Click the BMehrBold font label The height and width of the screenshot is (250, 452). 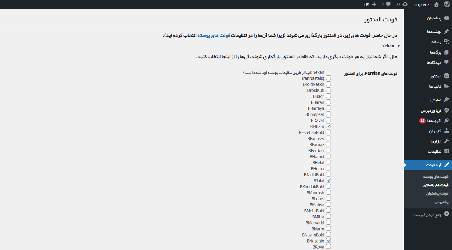314,211
